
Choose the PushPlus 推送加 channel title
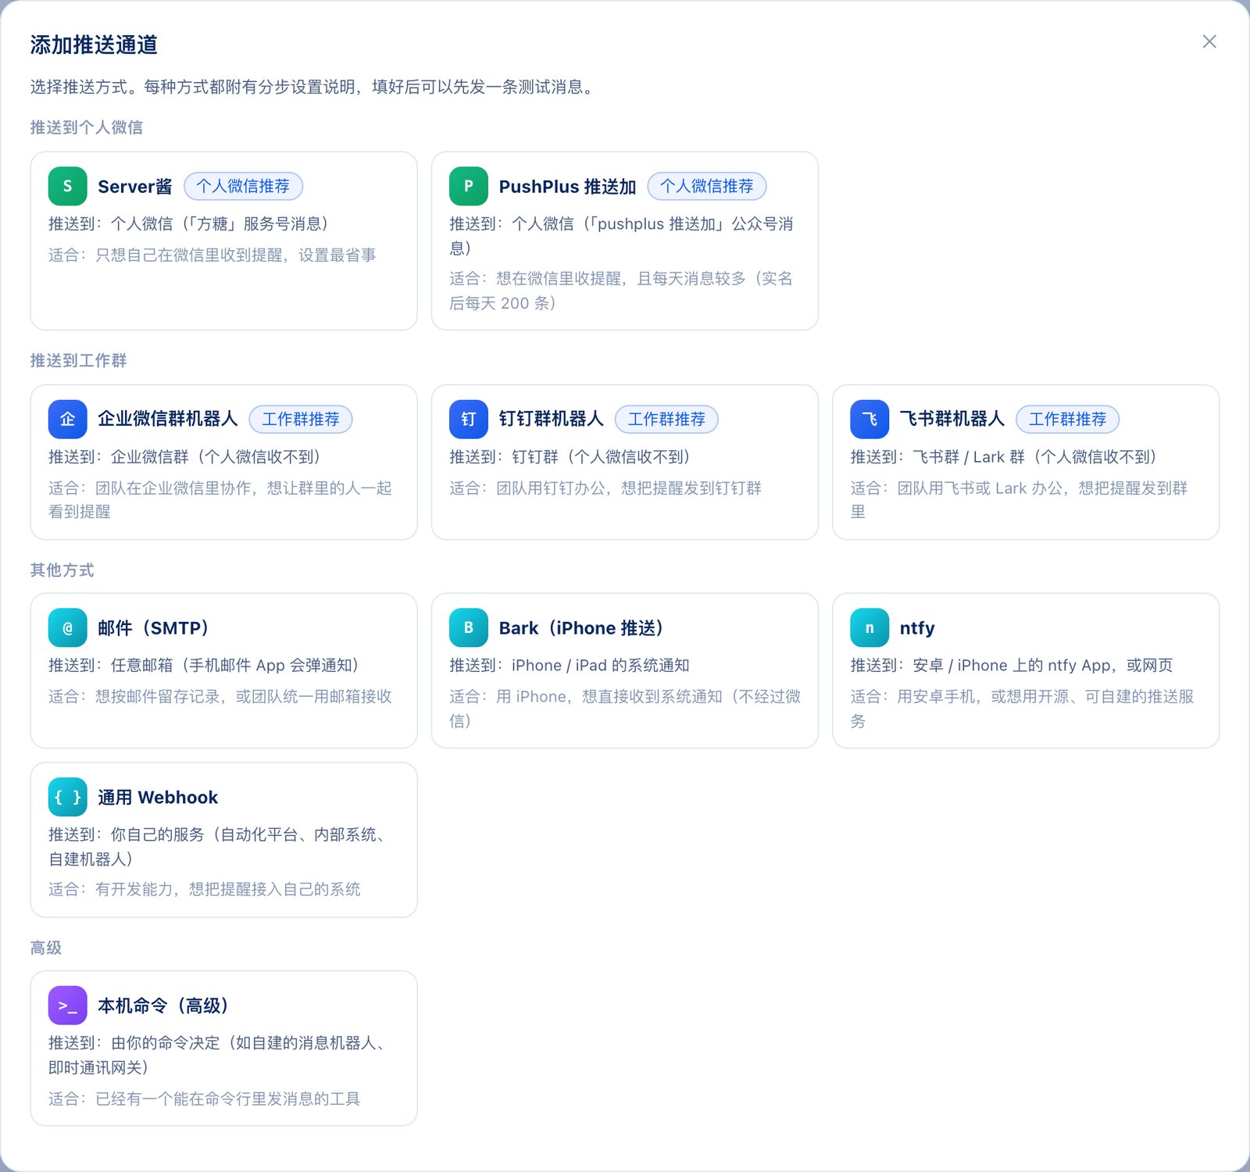[567, 186]
